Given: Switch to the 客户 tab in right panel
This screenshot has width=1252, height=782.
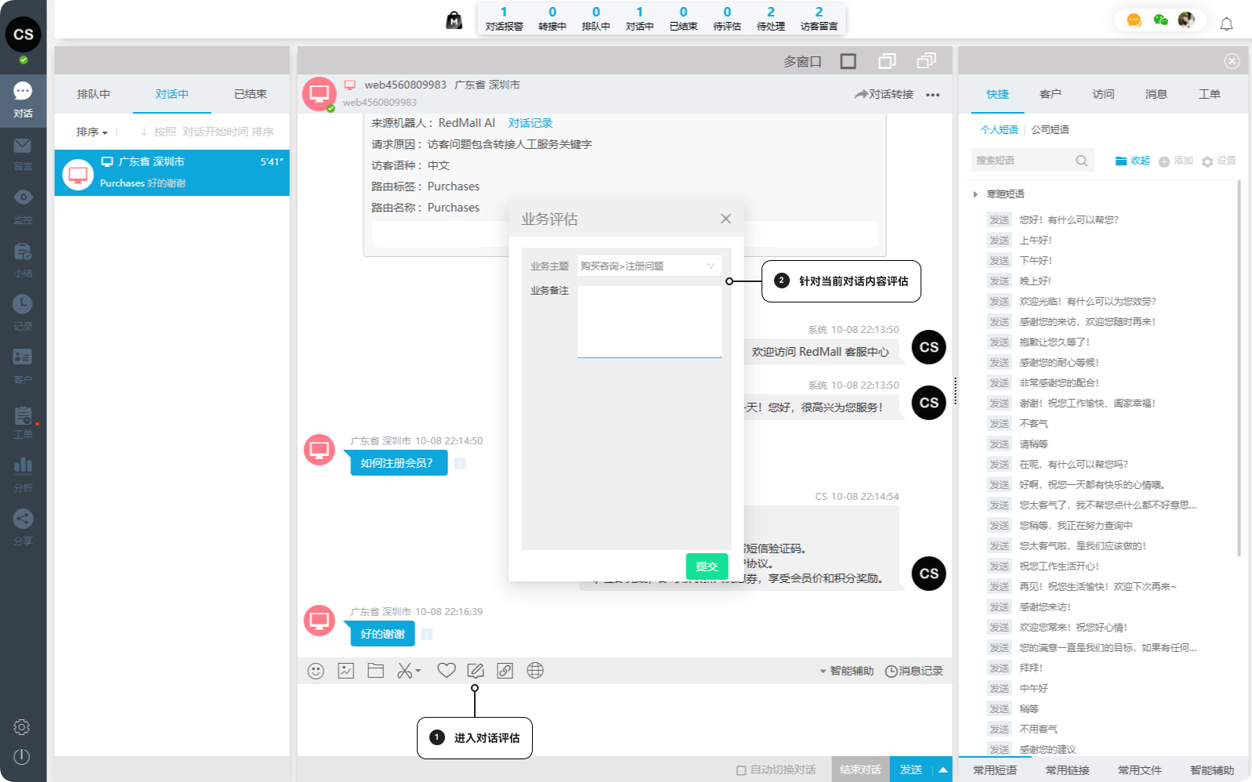Looking at the screenshot, I should [x=1050, y=94].
